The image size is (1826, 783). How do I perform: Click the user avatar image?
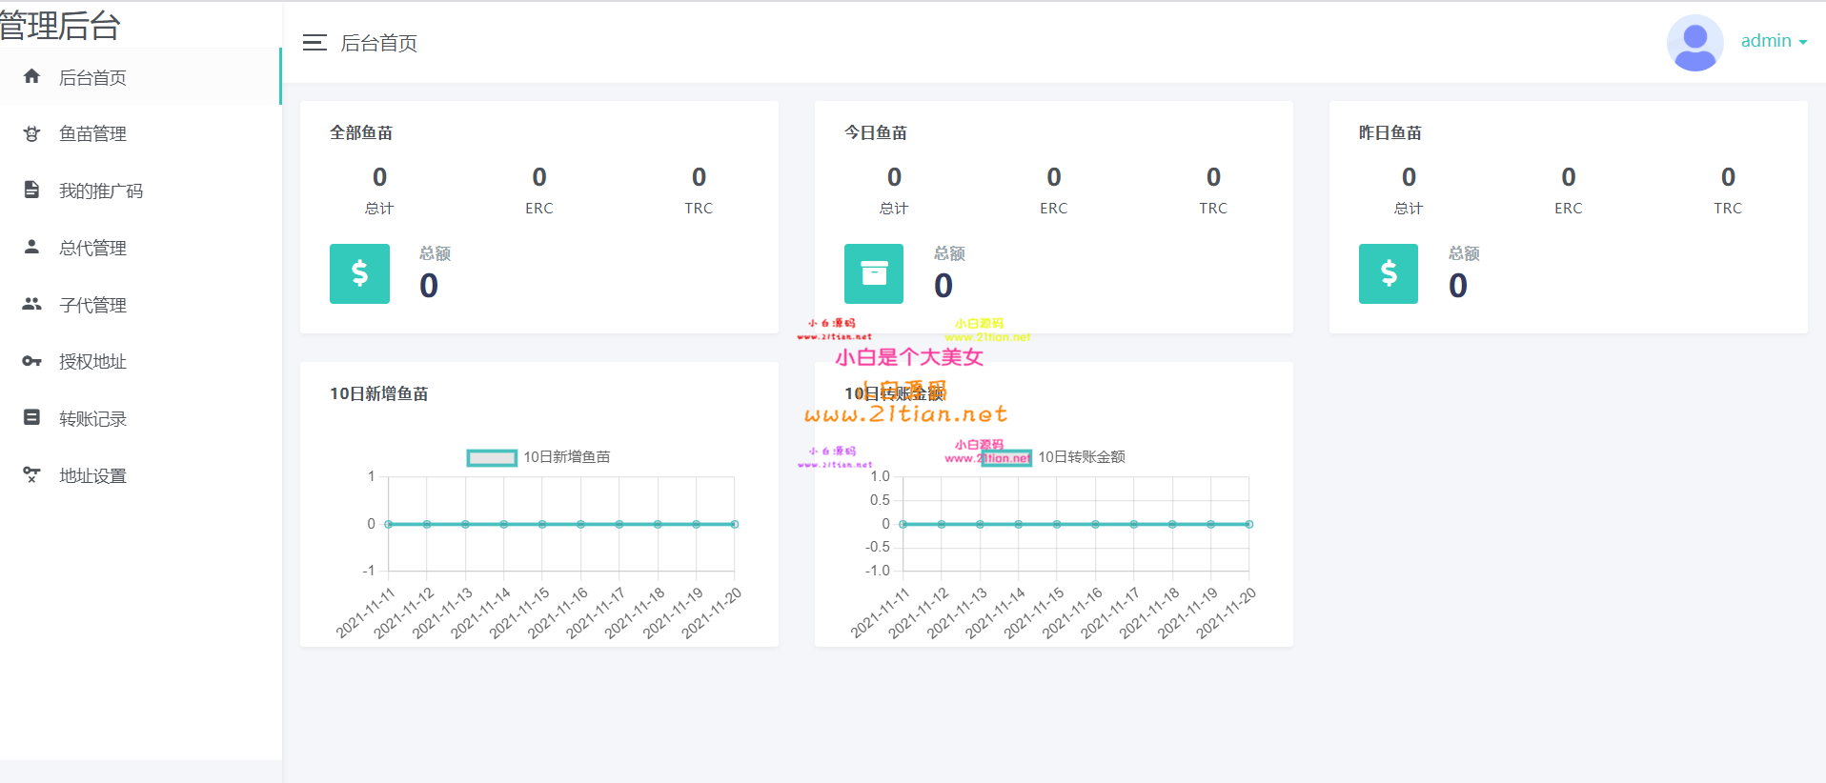coord(1694,43)
